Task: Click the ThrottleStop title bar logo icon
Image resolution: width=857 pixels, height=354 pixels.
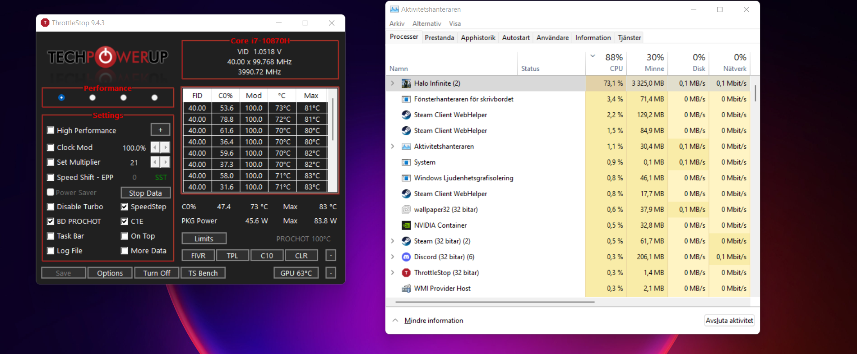Action: click(x=45, y=23)
